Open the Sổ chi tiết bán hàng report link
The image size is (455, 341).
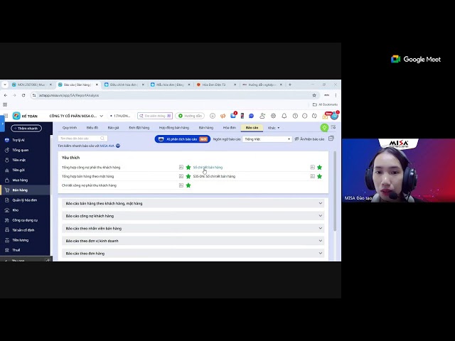coord(208,167)
